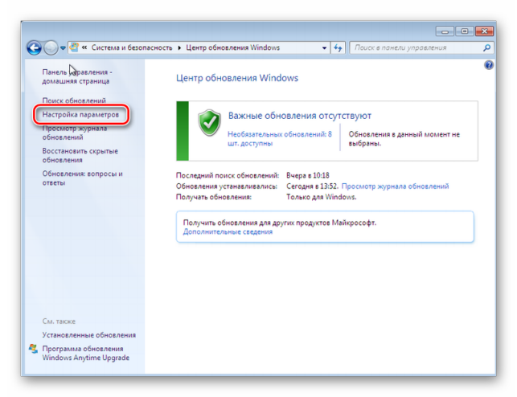Click 'Система и безопасность' breadcrumb
This screenshot has height=397, width=517.
tap(132, 47)
